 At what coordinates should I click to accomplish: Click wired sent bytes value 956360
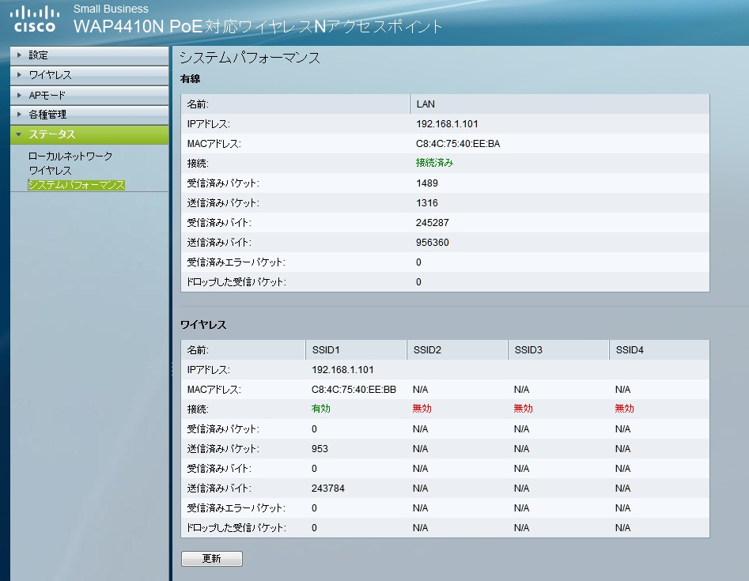point(432,243)
